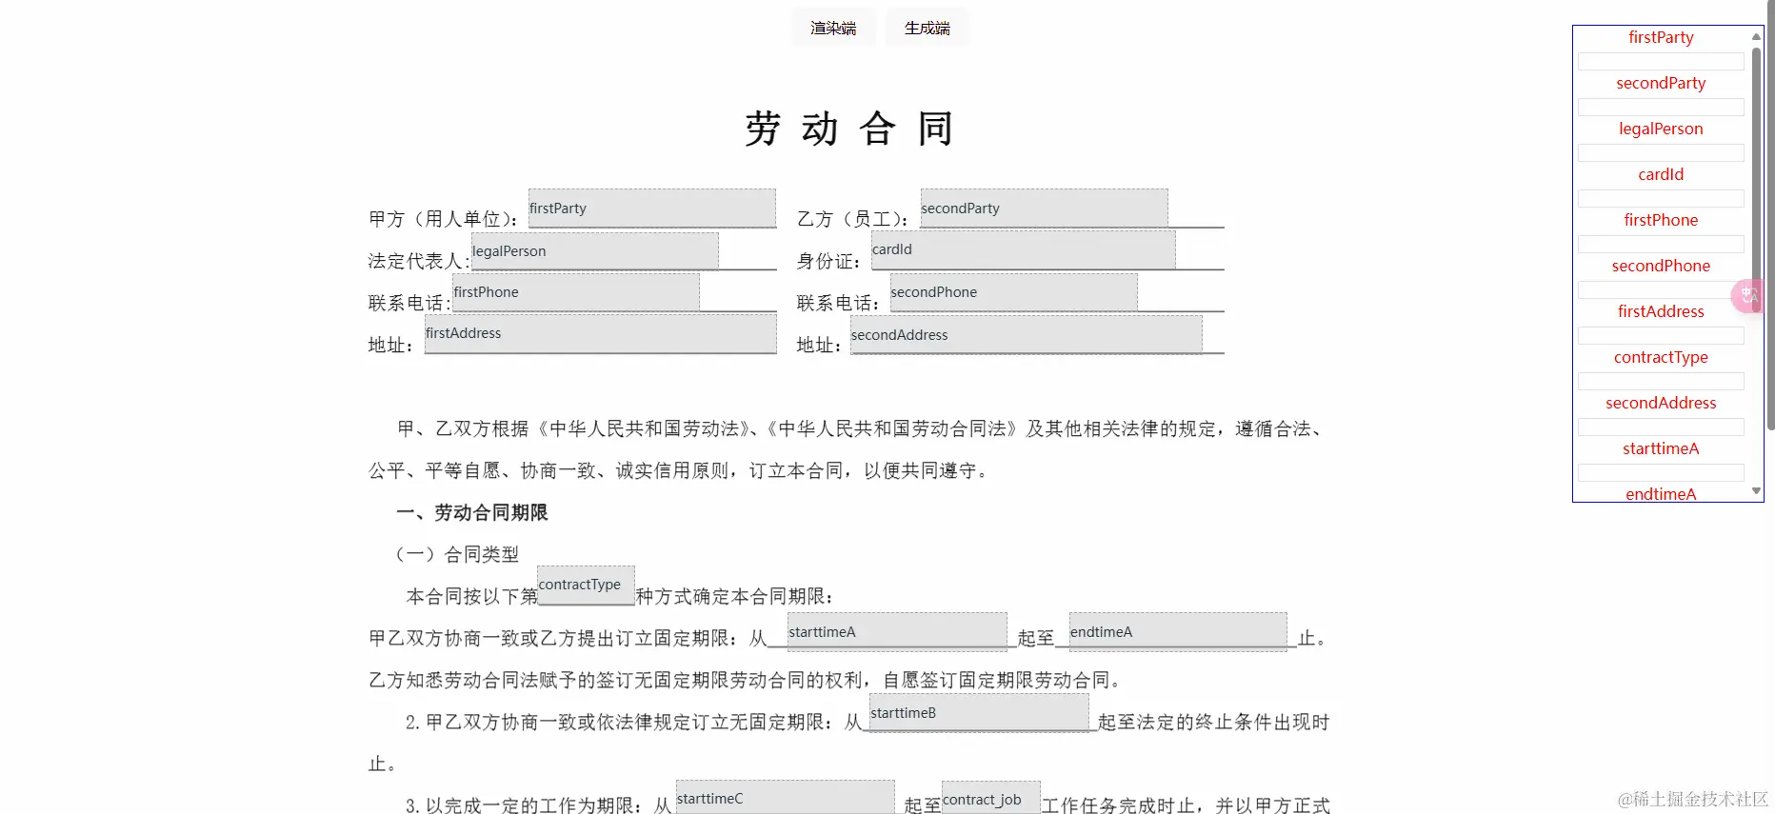The height and width of the screenshot is (814, 1775).
Task: Click the input under firstParty in the side panel
Action: pyautogui.click(x=1661, y=61)
